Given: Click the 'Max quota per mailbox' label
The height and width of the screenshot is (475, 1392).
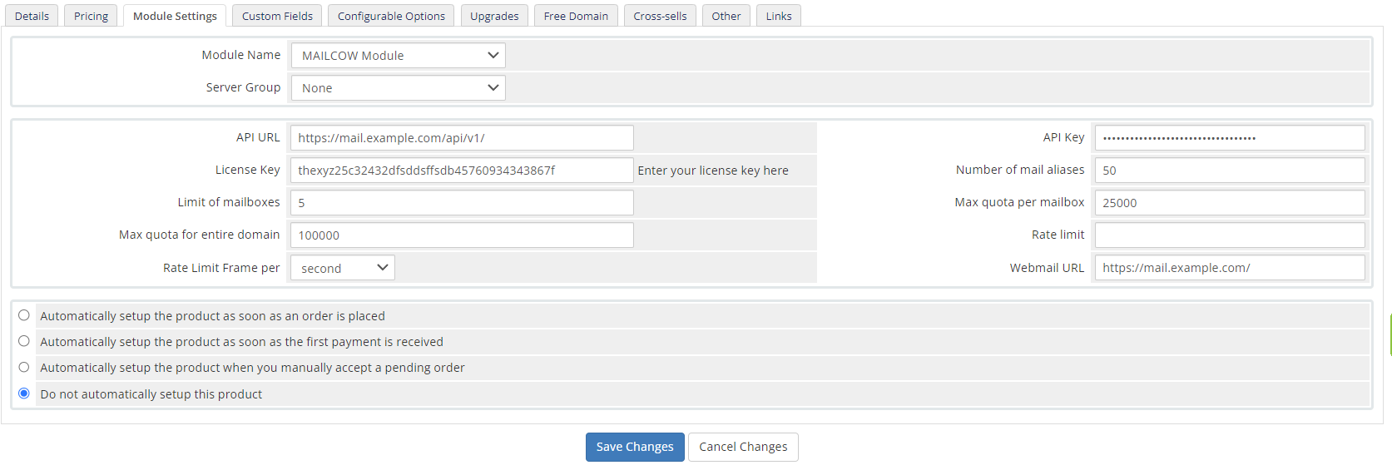Looking at the screenshot, I should [x=1019, y=202].
